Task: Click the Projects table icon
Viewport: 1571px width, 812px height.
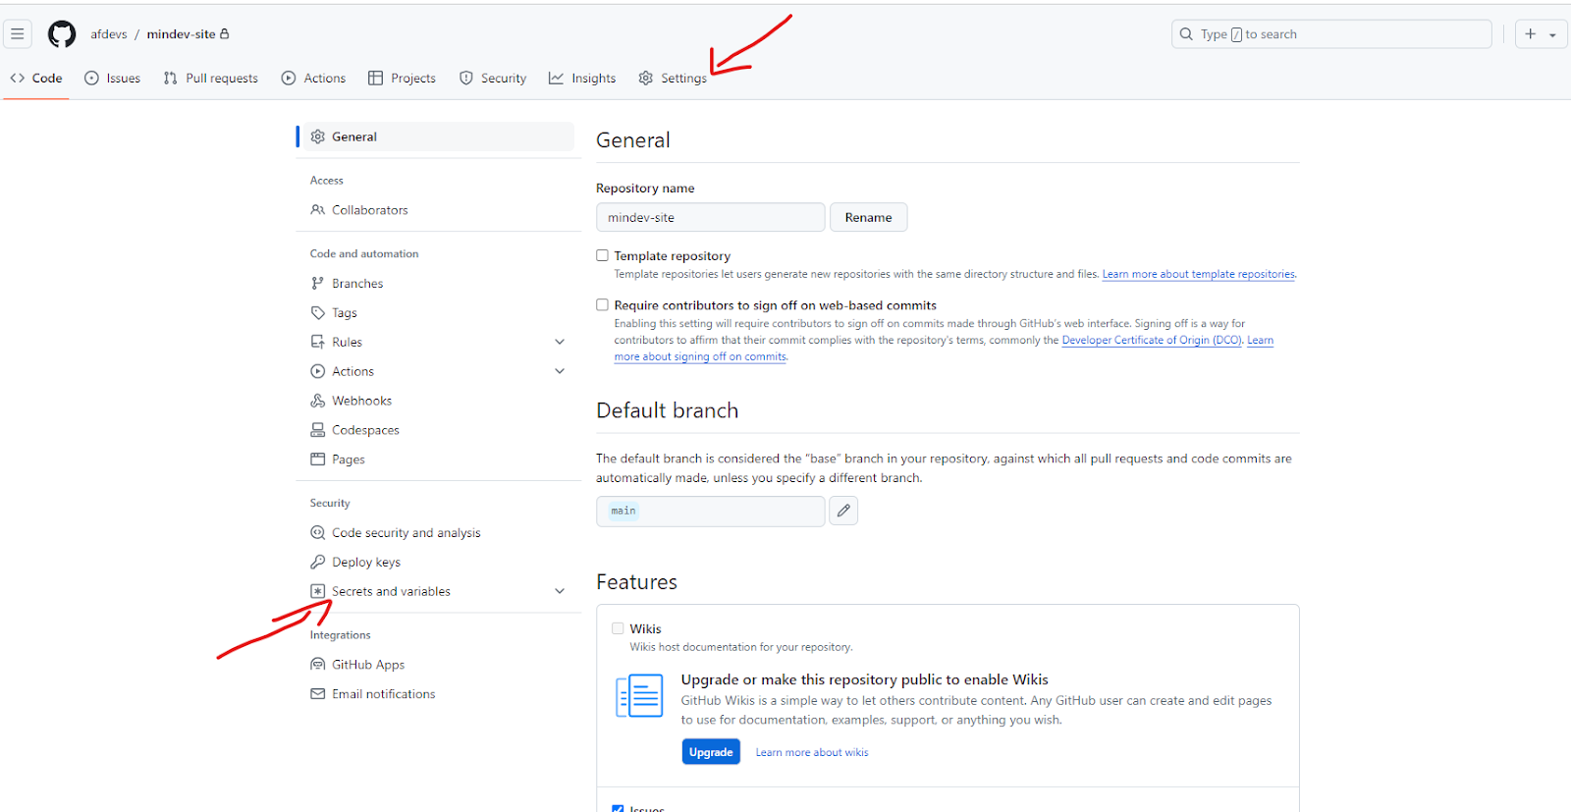Action: [x=375, y=78]
